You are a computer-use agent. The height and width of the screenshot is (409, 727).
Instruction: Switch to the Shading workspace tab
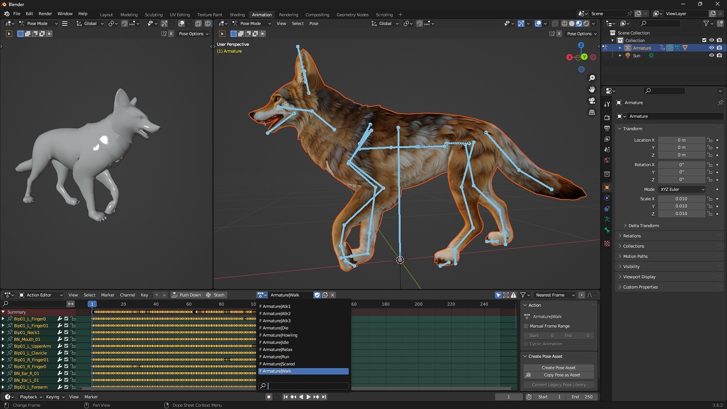[237, 15]
